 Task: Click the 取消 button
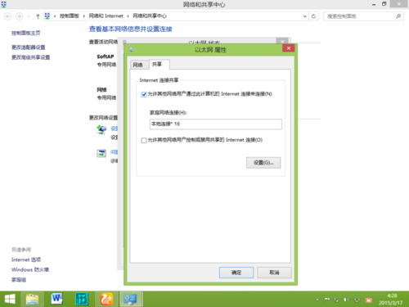pos(274,273)
